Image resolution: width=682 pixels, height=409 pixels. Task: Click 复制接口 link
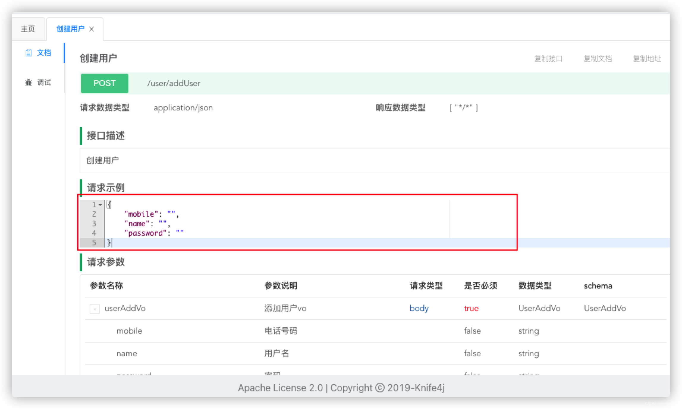pyautogui.click(x=548, y=58)
